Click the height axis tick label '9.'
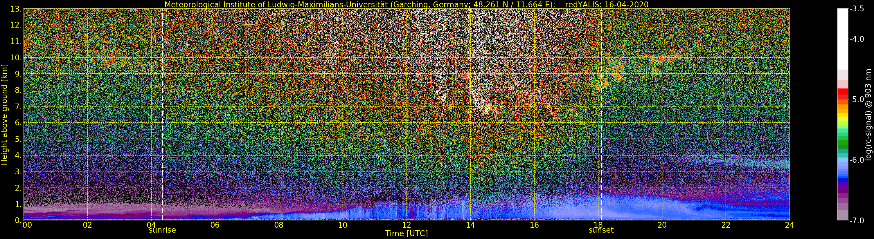Screen dimensions: 874x239 click(18, 74)
